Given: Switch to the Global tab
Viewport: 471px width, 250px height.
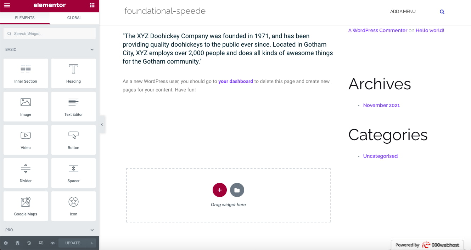Looking at the screenshot, I should coord(74,18).
